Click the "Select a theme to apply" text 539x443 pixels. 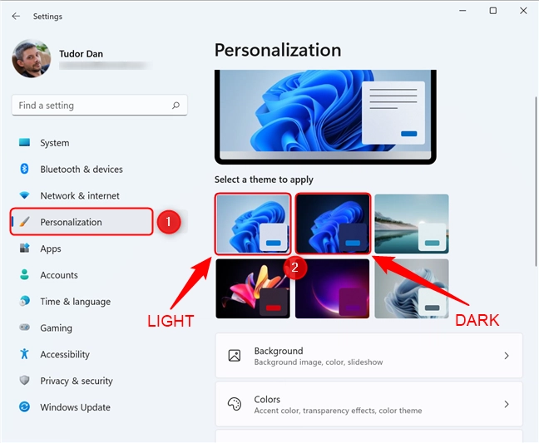[x=264, y=180]
